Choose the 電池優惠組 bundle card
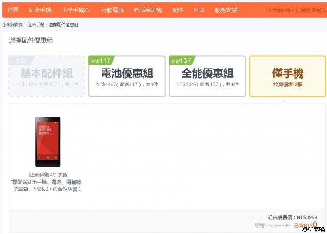 coord(127,76)
